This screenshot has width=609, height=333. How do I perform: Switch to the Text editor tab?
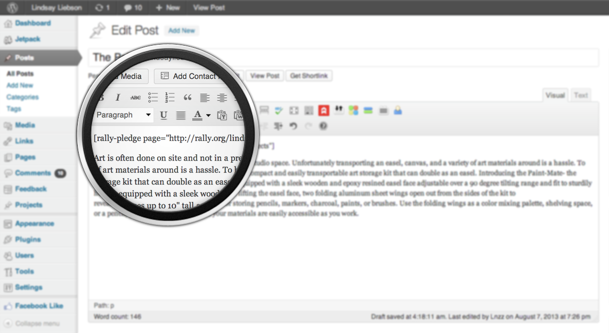581,95
